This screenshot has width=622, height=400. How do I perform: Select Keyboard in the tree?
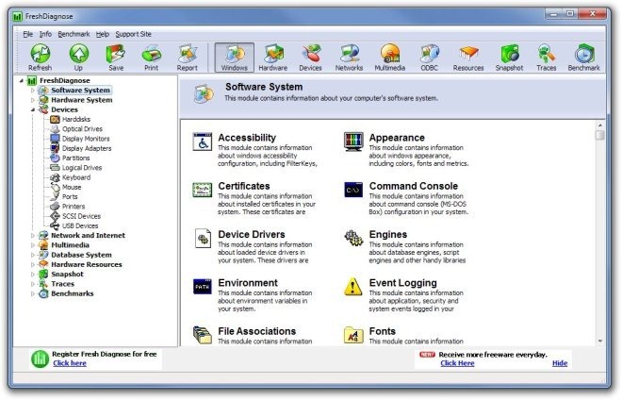pyautogui.click(x=76, y=177)
